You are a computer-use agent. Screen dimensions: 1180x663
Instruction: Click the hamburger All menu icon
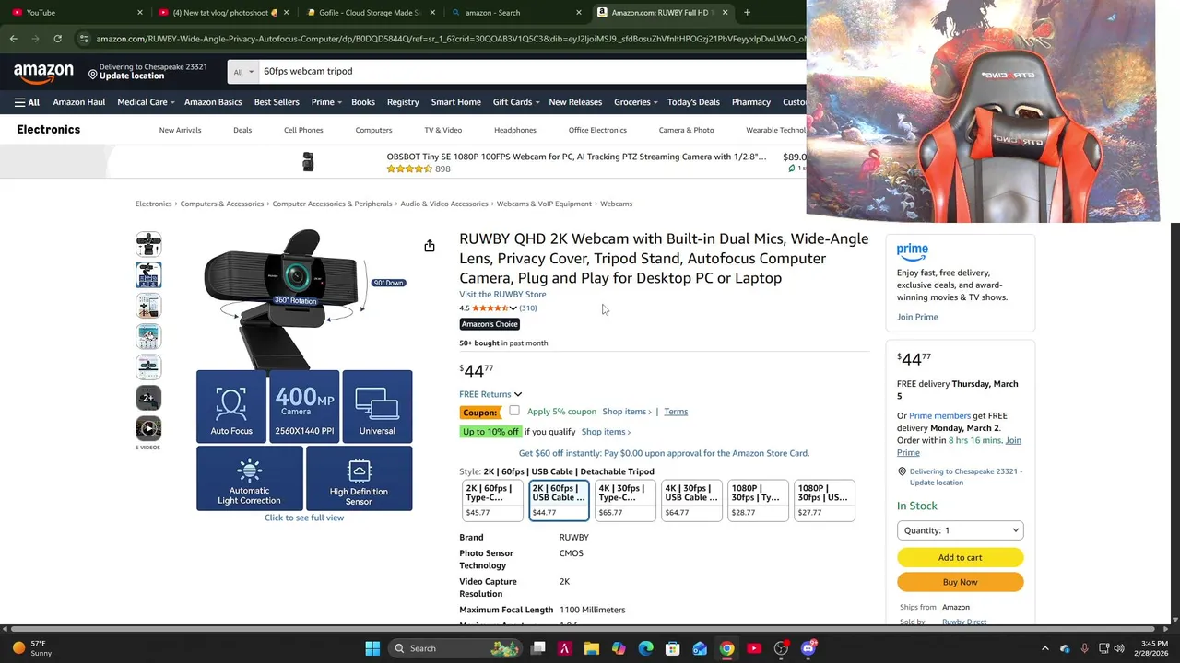point(27,102)
